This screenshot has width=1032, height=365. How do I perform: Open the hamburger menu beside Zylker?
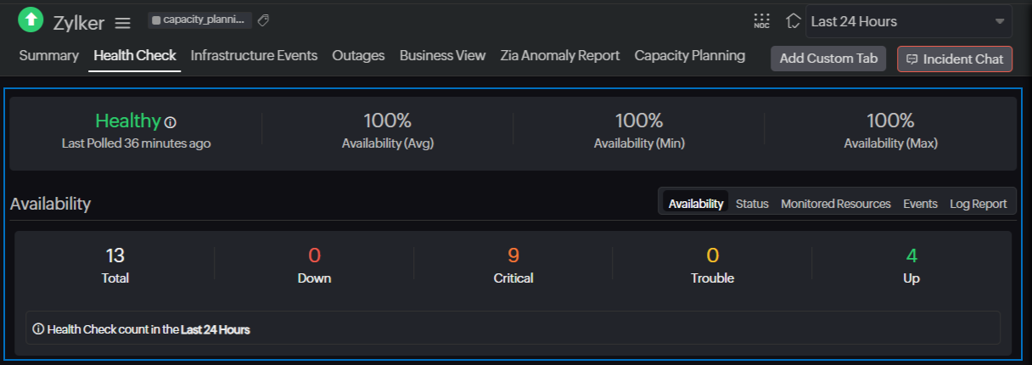coord(123,23)
